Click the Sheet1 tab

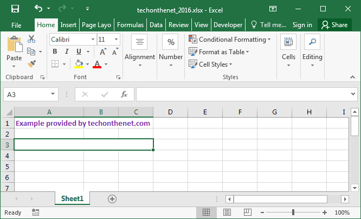pos(72,198)
